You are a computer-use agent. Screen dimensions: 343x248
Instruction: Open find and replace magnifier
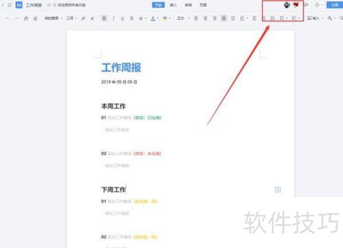329,19
